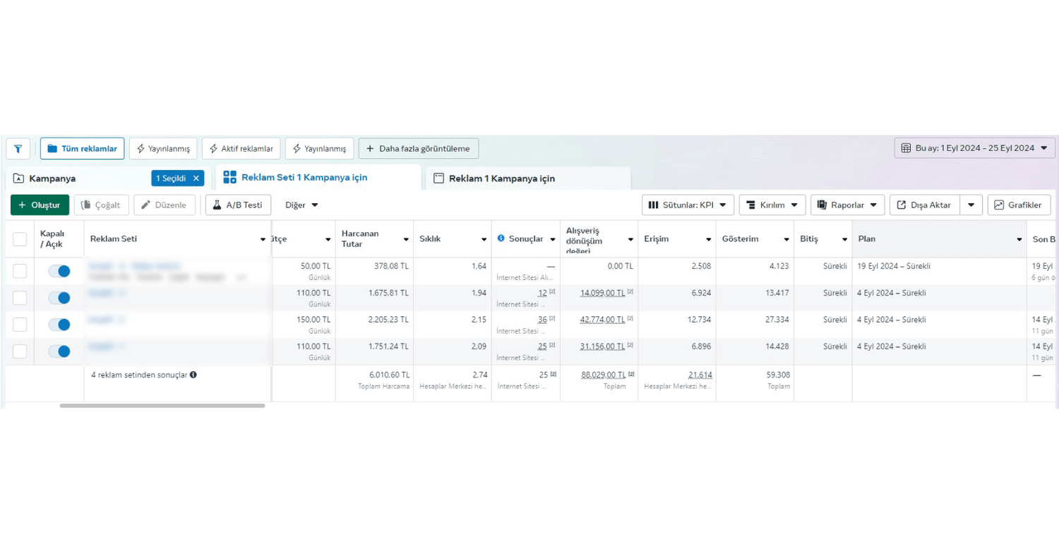Screen dimensions: 1059x544
Task: Click the A/B Testi flask button
Action: point(238,205)
